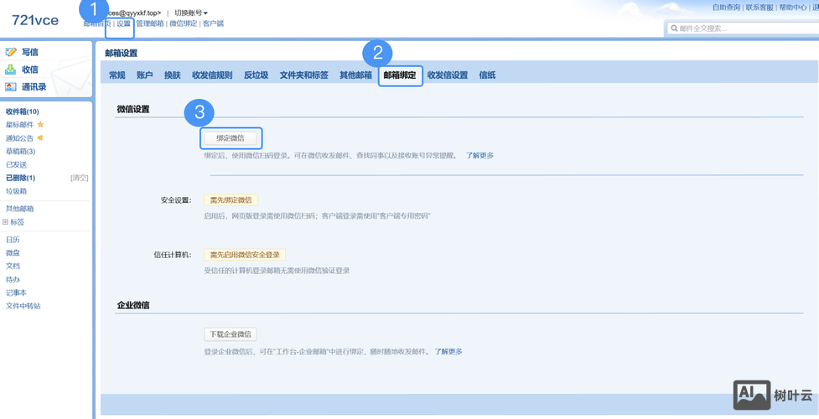Click the speaker icon beside 通知公告
819x419 pixels.
pos(39,138)
